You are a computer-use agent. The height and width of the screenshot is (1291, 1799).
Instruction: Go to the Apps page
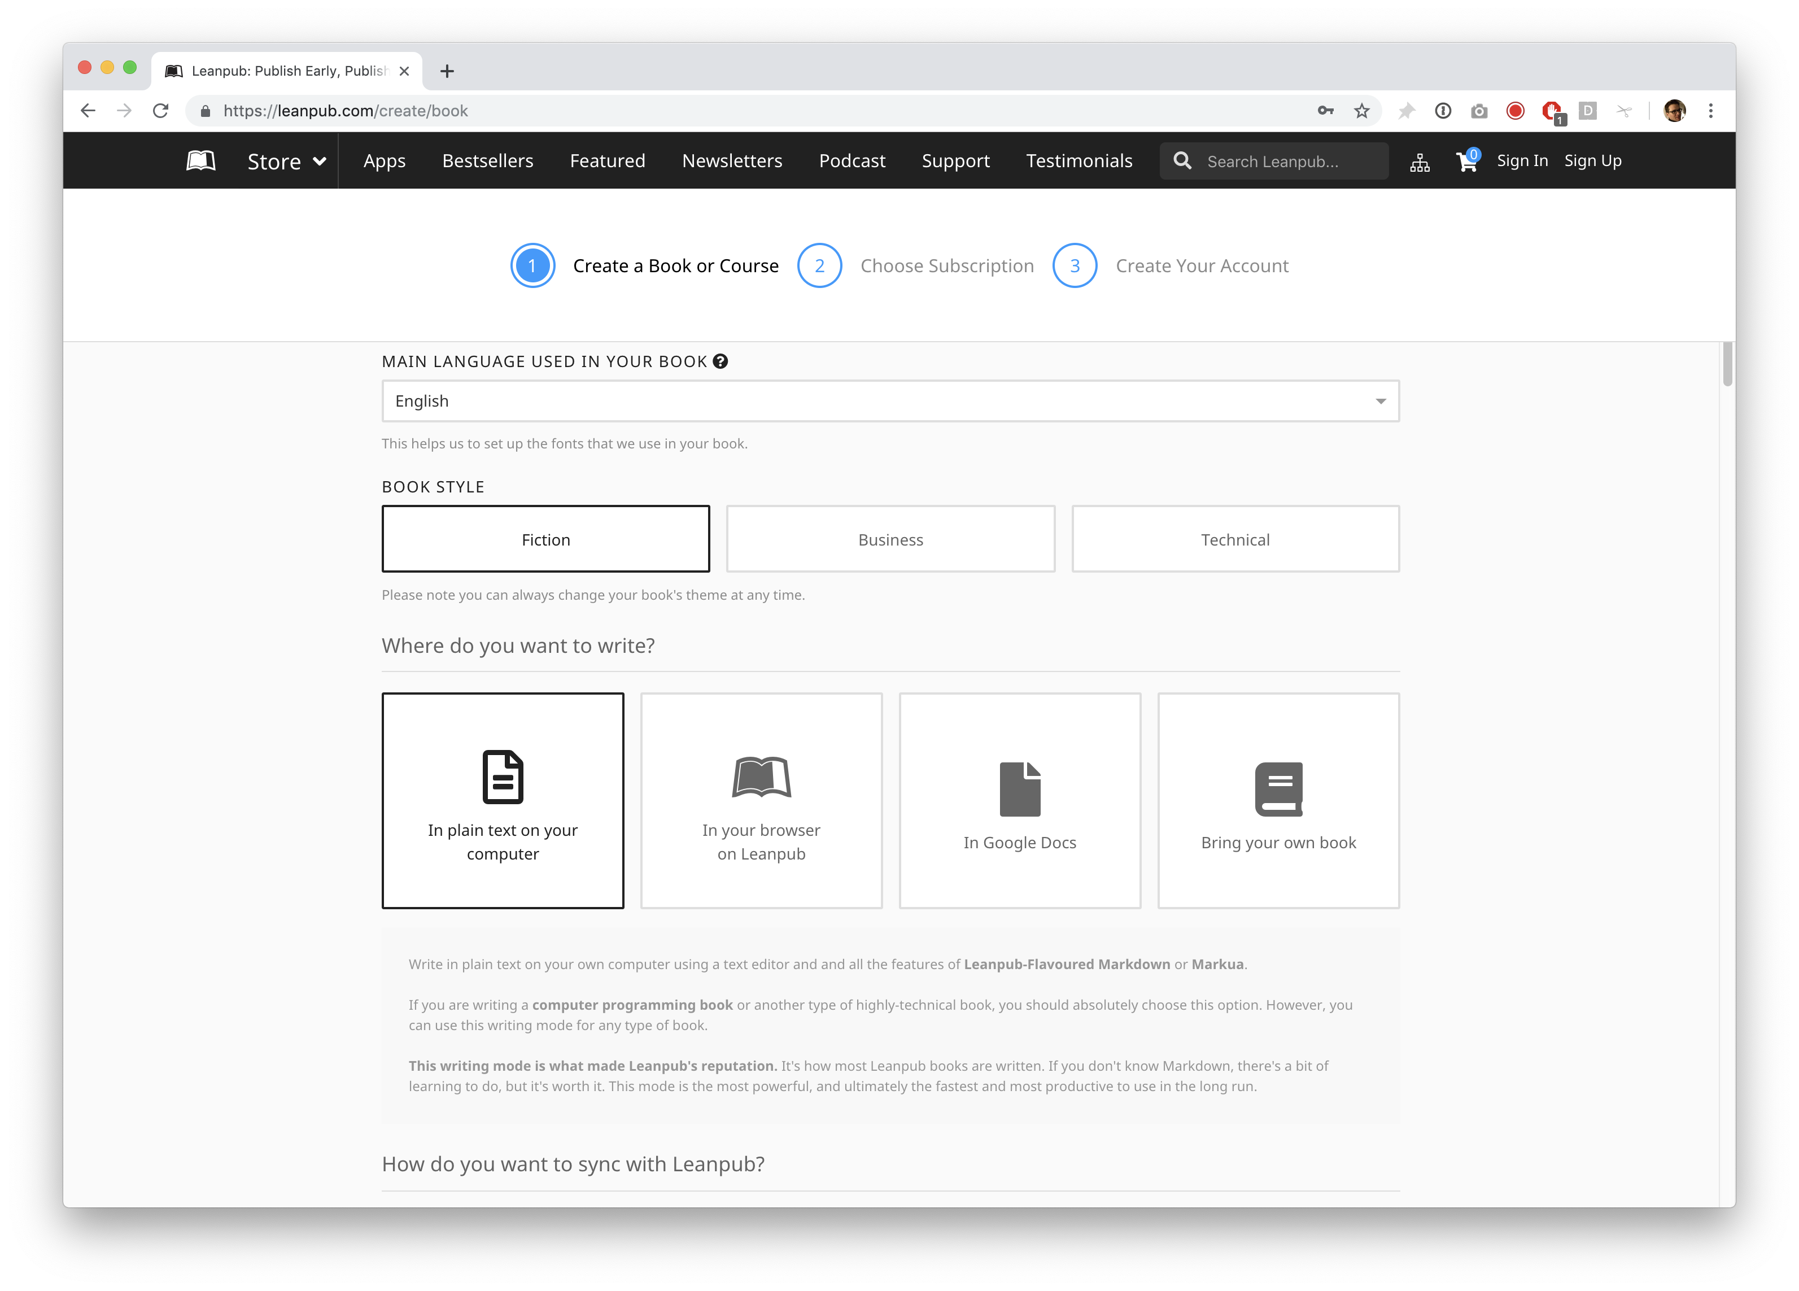coord(384,161)
